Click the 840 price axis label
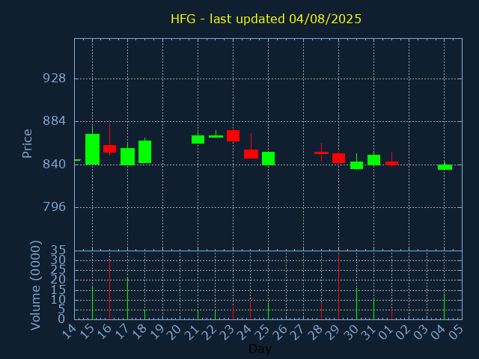This screenshot has height=359, width=479. point(55,165)
